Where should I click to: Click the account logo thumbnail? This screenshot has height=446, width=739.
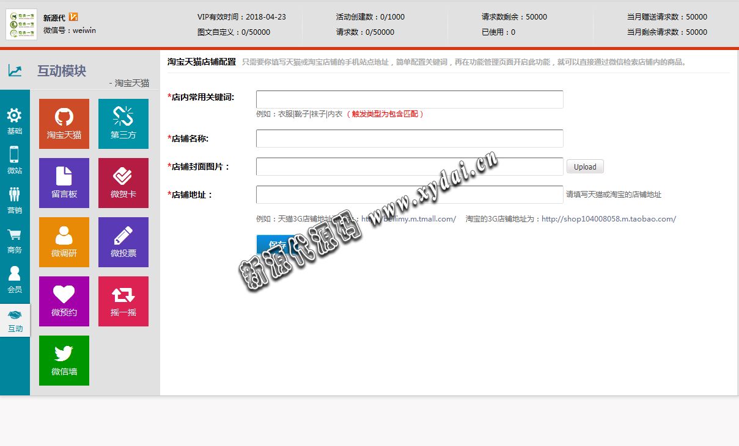pos(21,24)
